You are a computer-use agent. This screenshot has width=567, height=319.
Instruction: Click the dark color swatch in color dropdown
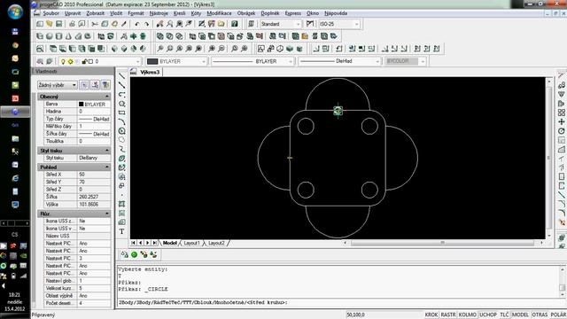point(152,61)
